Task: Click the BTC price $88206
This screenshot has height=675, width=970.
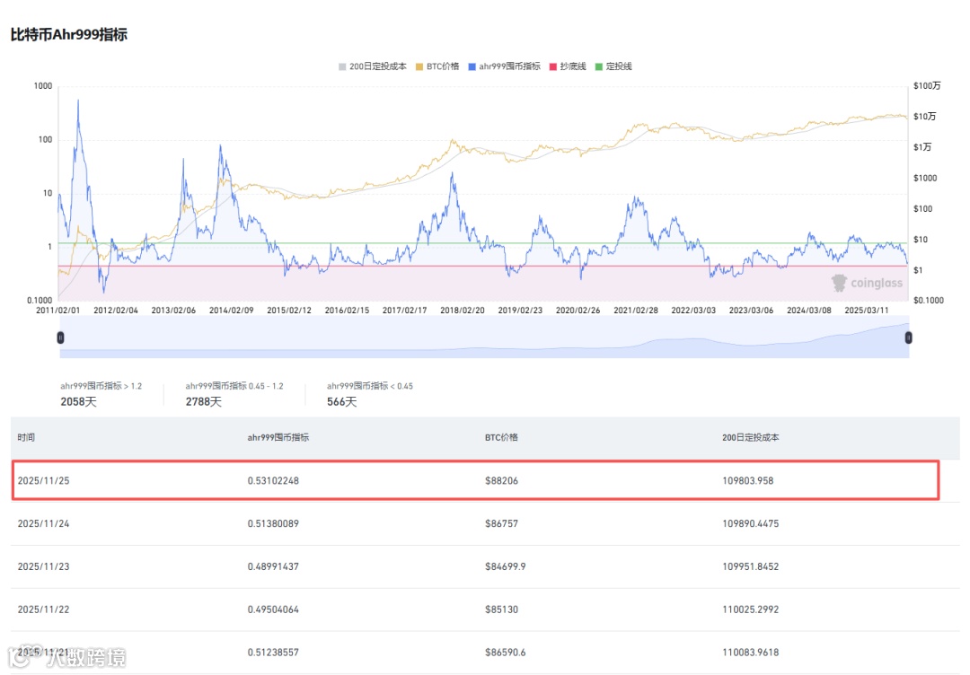Action: [x=502, y=481]
